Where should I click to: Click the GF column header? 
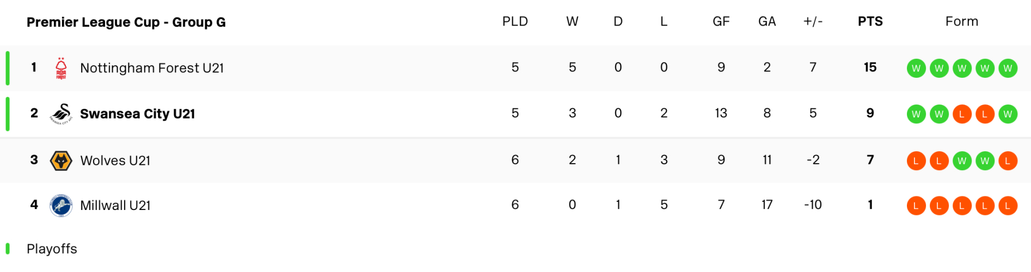click(x=721, y=22)
